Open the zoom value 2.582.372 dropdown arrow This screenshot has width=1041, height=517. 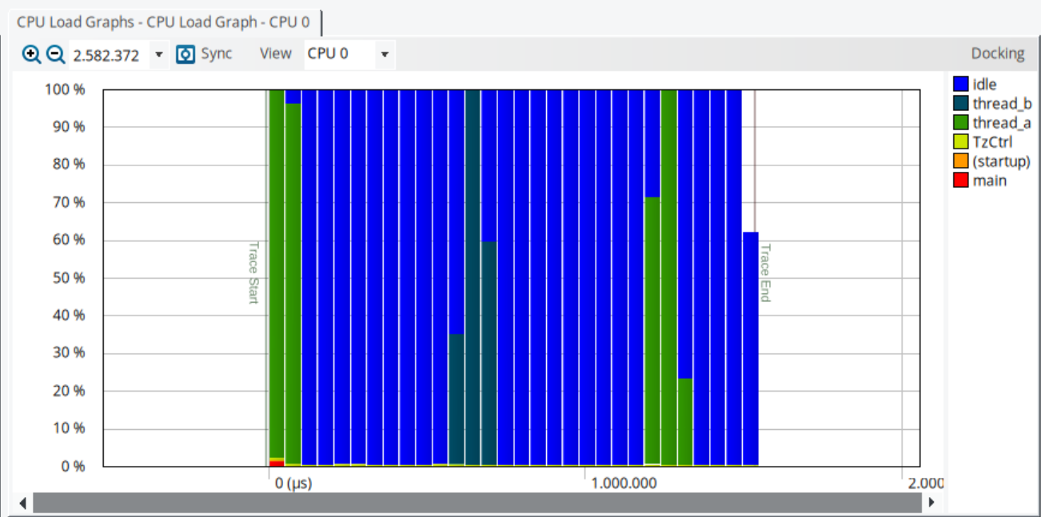click(158, 54)
